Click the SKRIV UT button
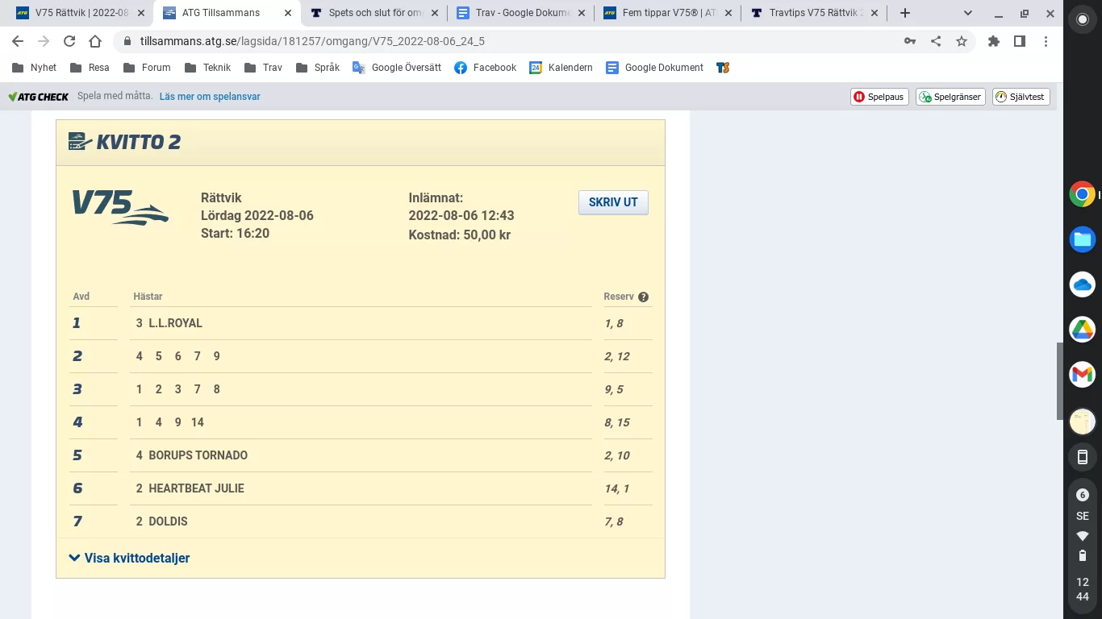Viewport: 1102px width, 619px height. [x=612, y=202]
